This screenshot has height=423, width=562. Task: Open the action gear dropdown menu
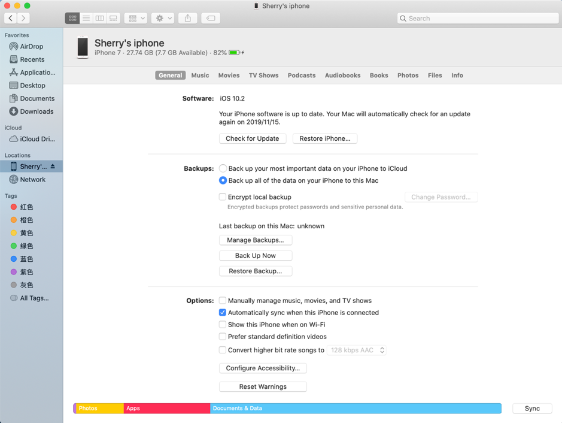163,19
